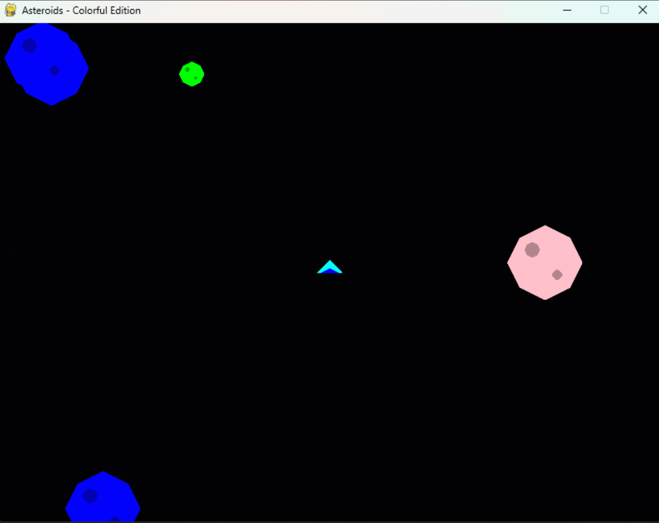Click the smaller crater near the pink asteroid's bottom

[x=558, y=275]
